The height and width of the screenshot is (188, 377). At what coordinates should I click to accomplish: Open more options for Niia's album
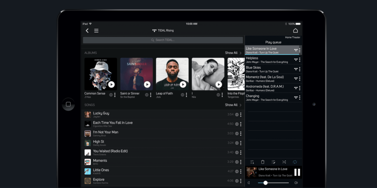[222, 95]
